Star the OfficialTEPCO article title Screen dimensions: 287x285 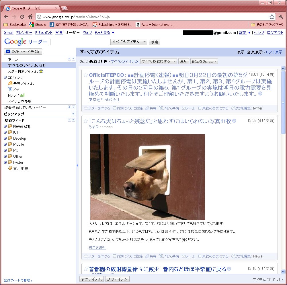[85, 75]
